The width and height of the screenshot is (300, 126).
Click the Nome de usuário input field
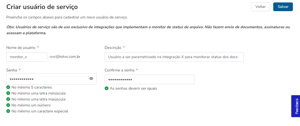(x=27, y=57)
